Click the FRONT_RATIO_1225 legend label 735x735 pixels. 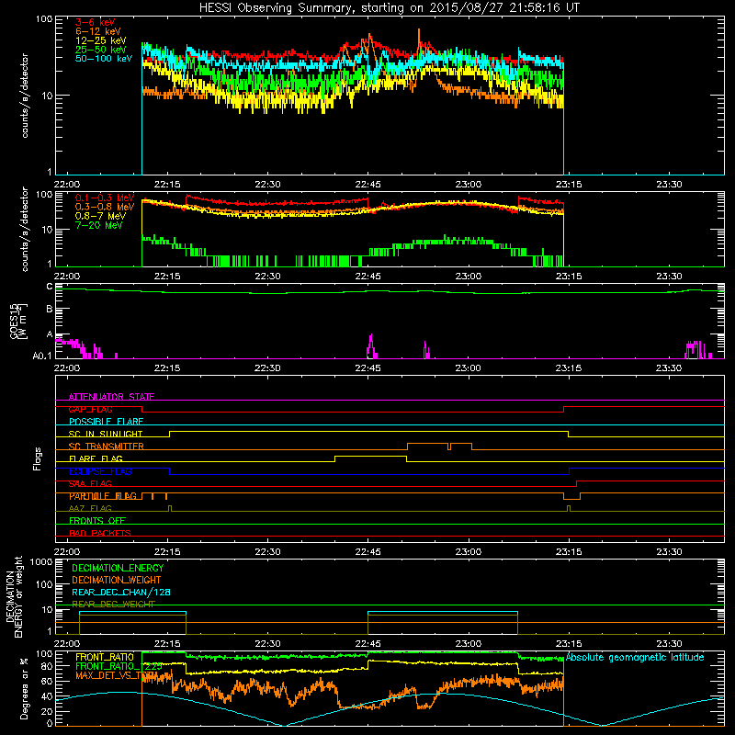(119, 666)
